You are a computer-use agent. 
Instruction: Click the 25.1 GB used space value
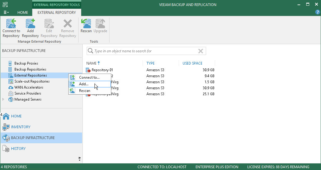click(208, 94)
